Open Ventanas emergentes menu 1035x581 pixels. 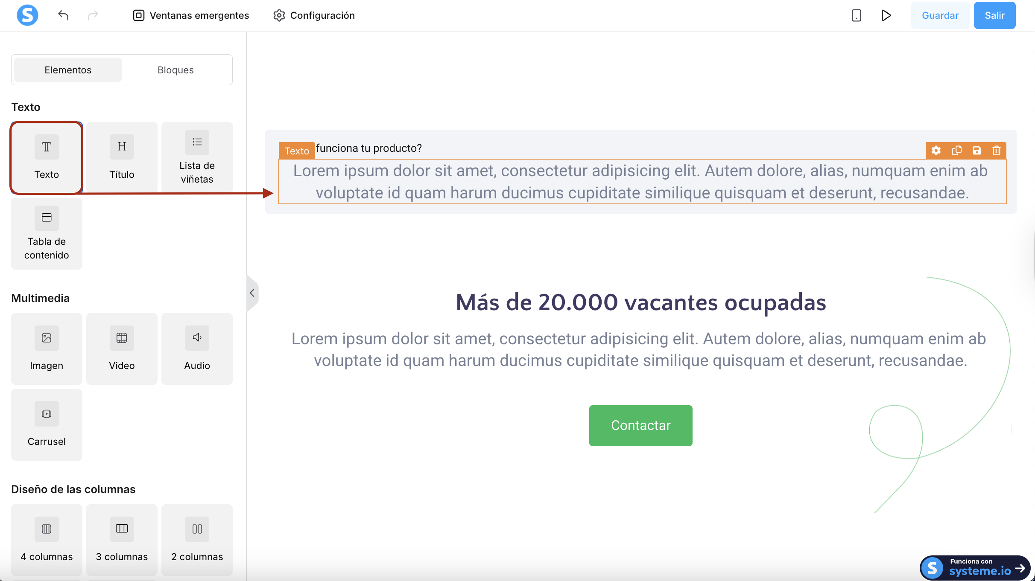(191, 15)
